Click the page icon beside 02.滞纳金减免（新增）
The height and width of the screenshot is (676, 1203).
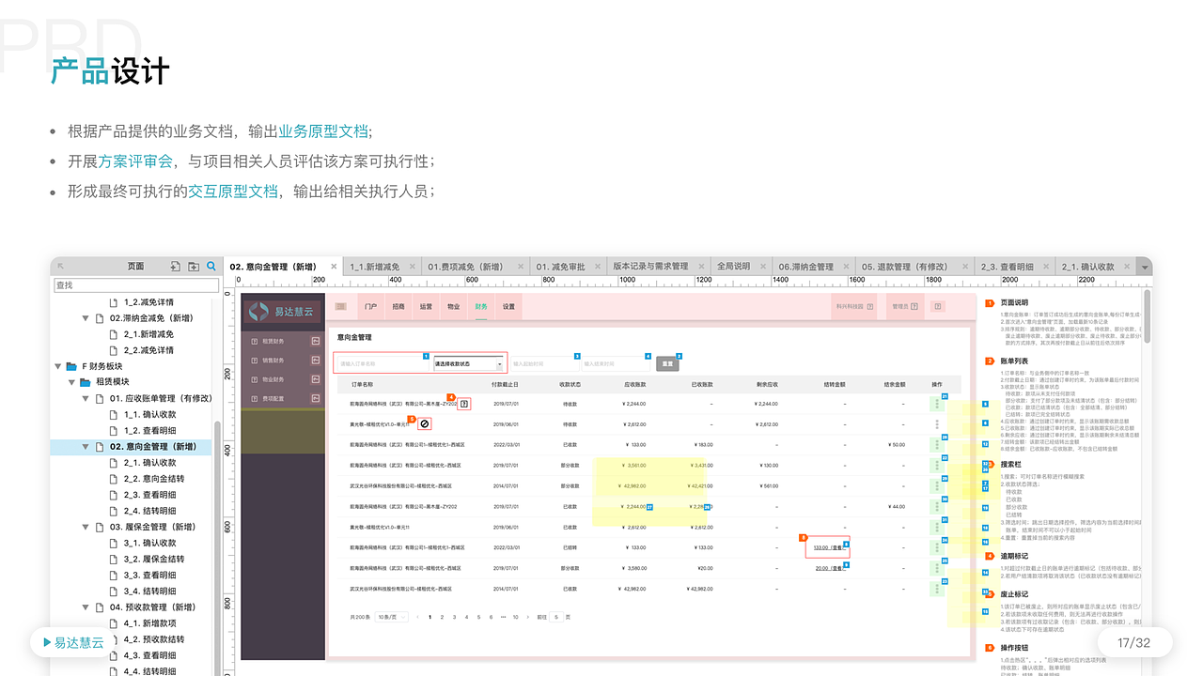pyautogui.click(x=100, y=318)
